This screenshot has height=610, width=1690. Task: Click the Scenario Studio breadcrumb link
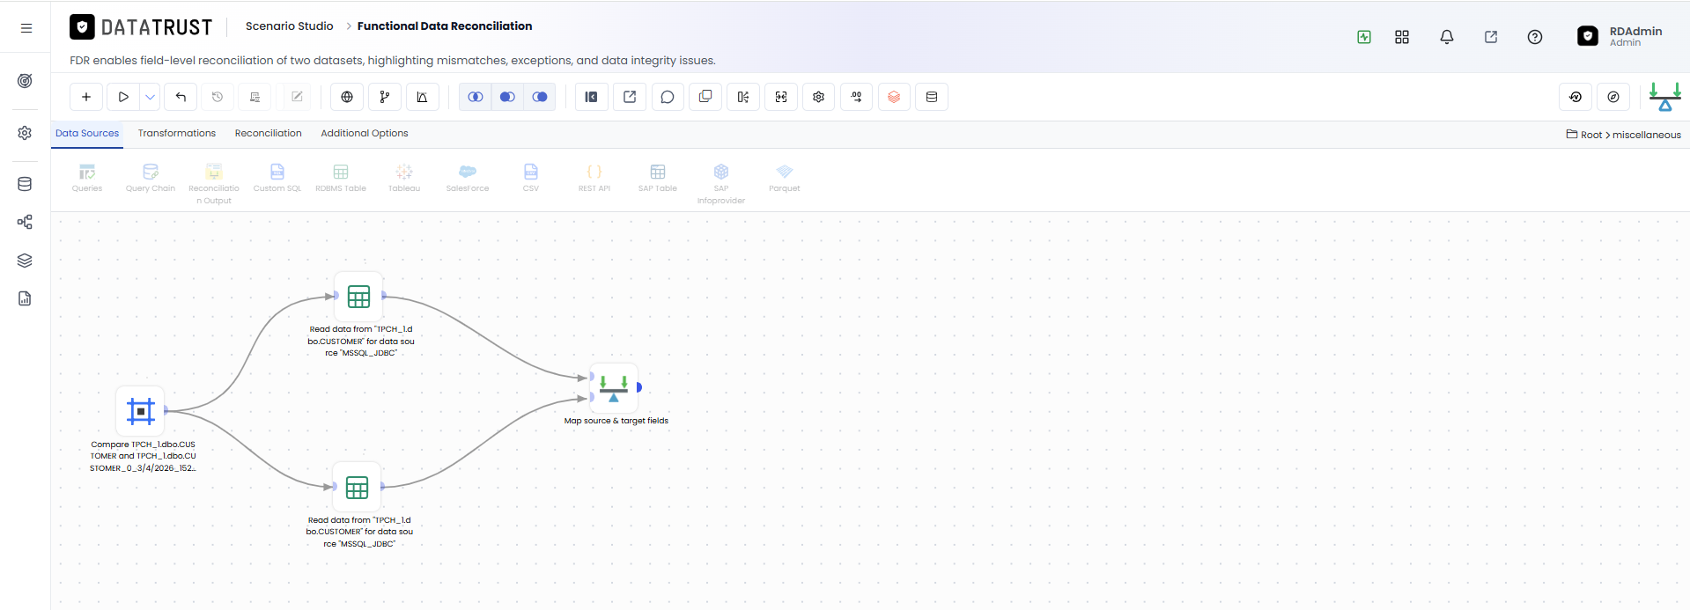click(290, 26)
